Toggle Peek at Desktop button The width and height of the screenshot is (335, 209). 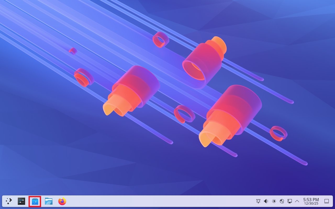(x=327, y=201)
